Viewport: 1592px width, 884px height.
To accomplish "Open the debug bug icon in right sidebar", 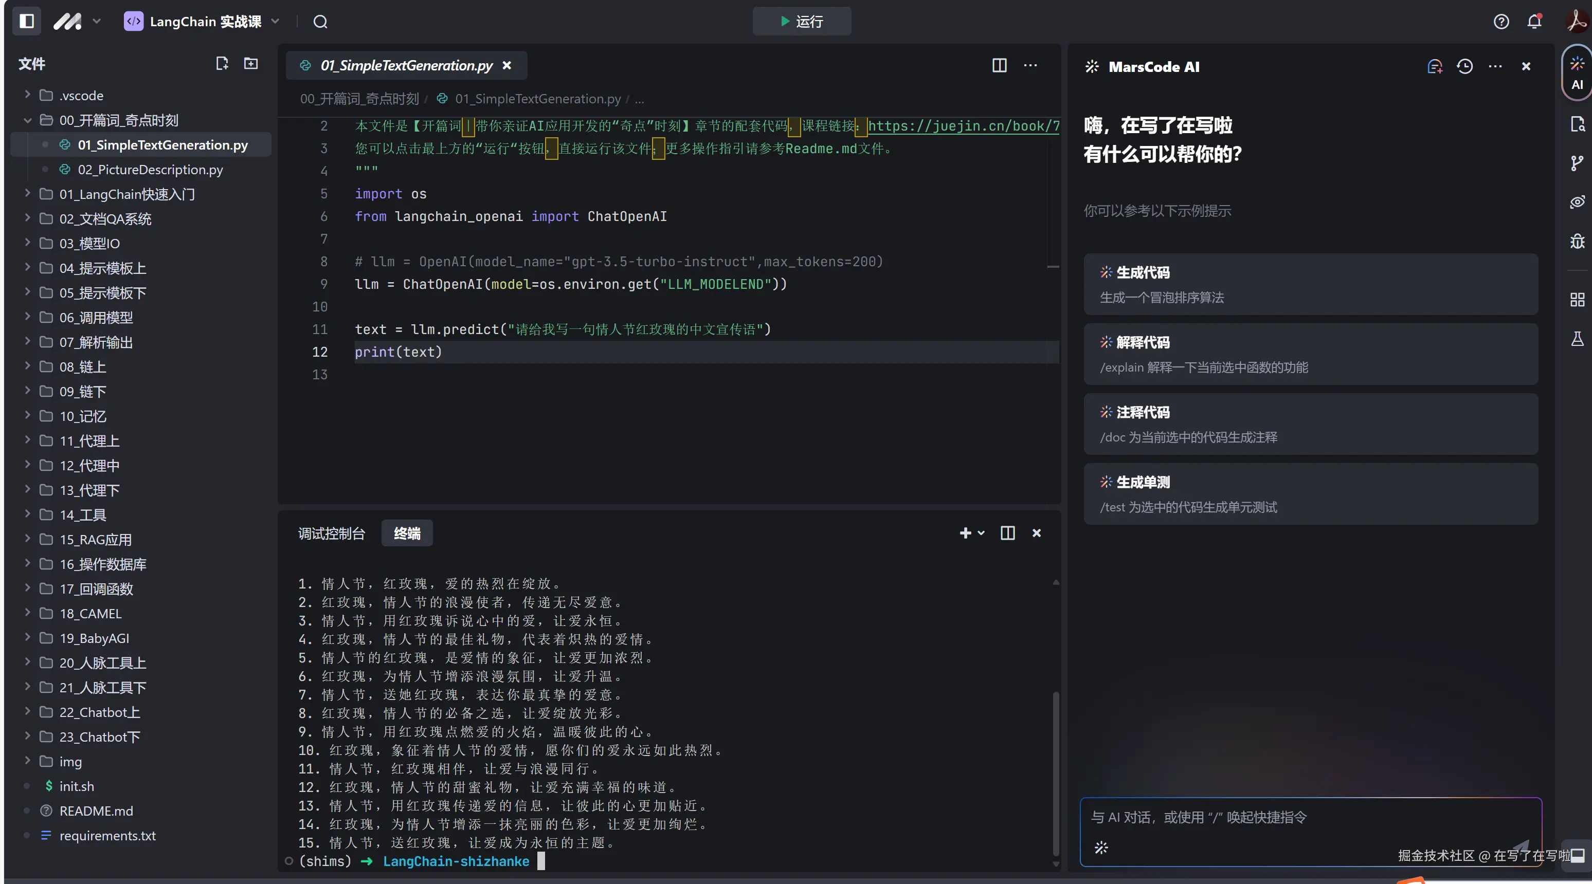I will pyautogui.click(x=1577, y=241).
